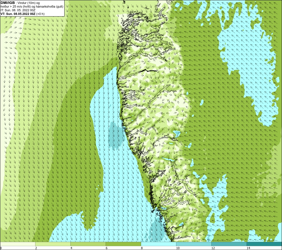Click the legend label 10
The image size is (282, 250).
(178, 248)
